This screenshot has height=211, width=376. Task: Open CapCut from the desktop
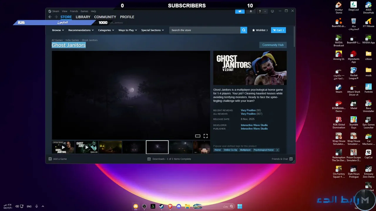click(x=369, y=154)
